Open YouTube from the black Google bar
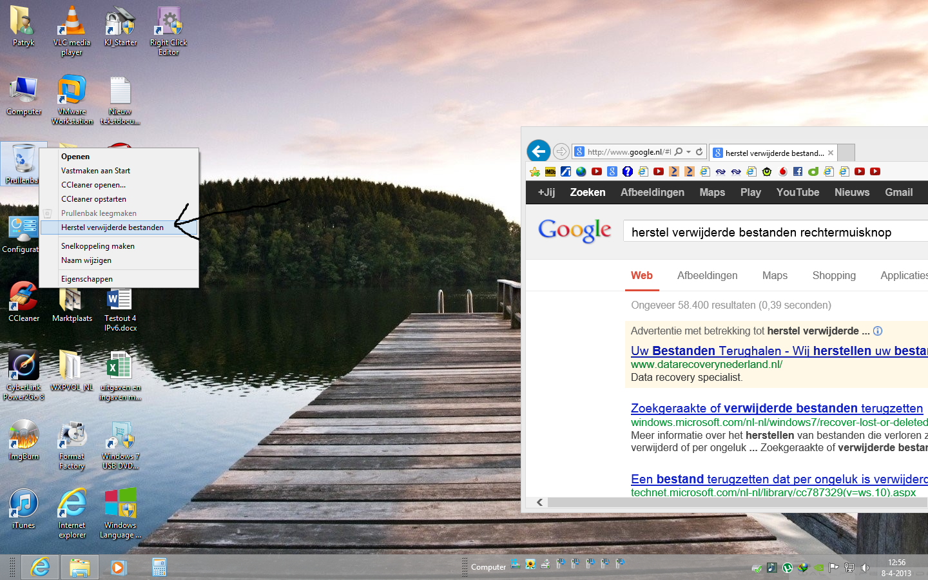 (x=798, y=192)
